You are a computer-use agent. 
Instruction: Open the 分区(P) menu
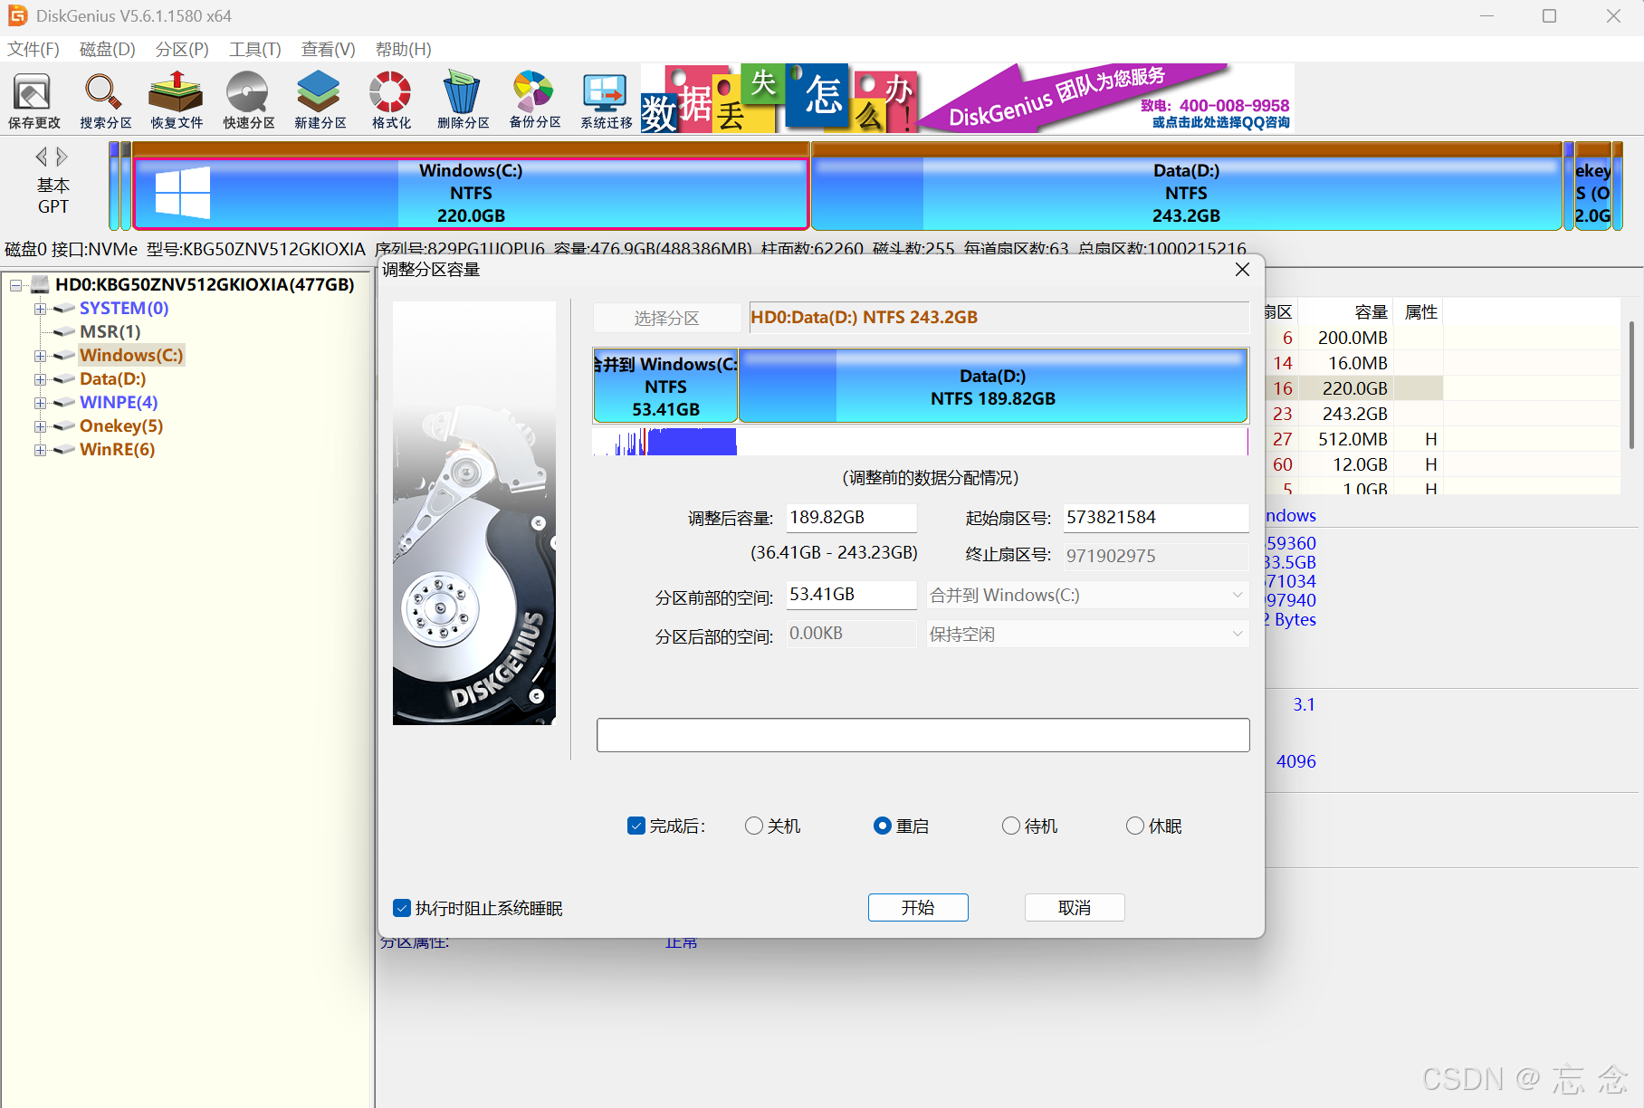click(x=182, y=49)
